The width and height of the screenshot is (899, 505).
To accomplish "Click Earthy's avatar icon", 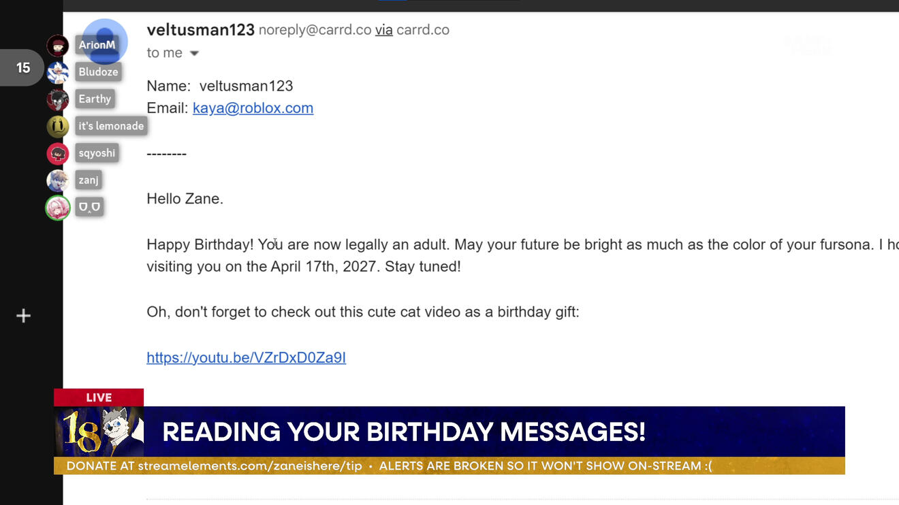I will coord(58,99).
